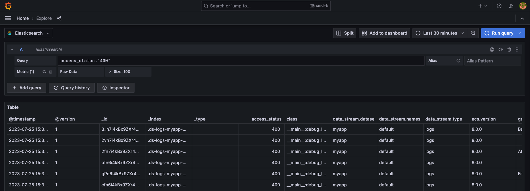This screenshot has width=530, height=191.
Task: Click the share icon beside Explore
Action: point(59,18)
